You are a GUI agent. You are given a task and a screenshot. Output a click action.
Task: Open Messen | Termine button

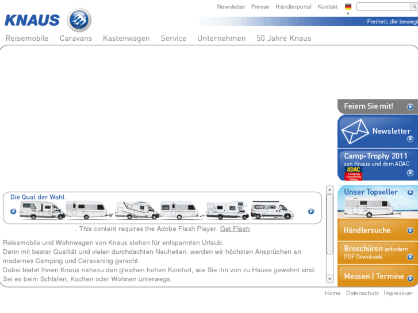point(378,276)
